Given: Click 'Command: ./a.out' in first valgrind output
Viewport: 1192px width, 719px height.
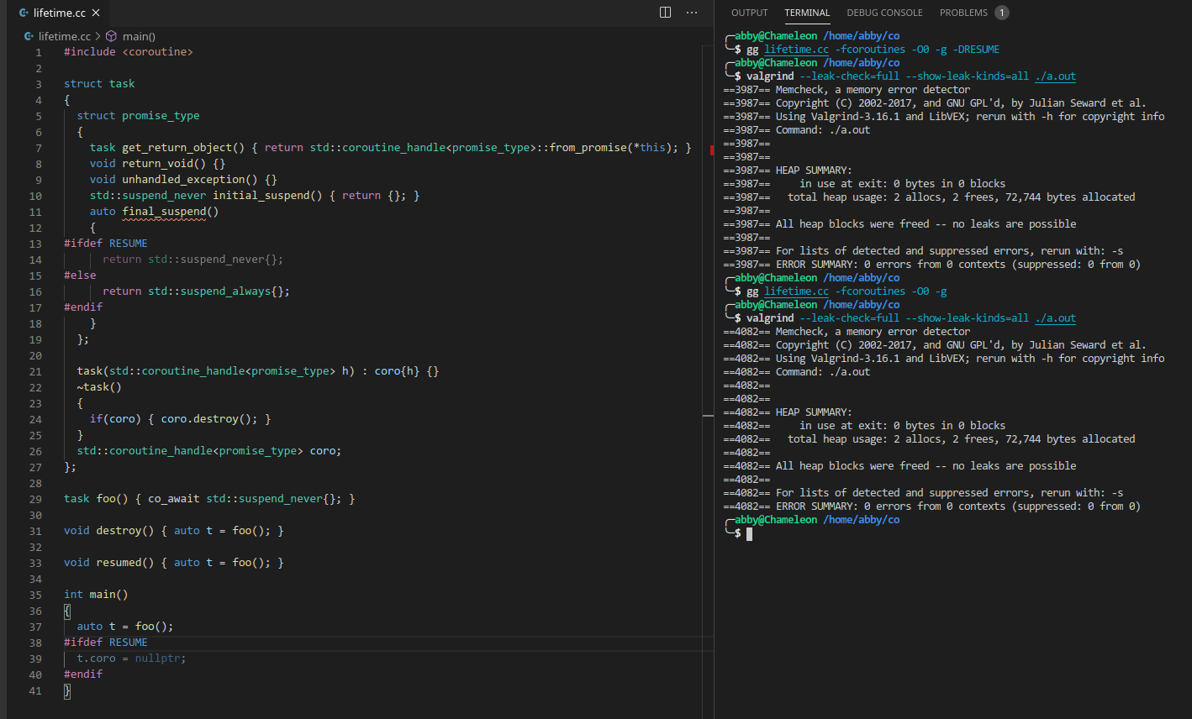Looking at the screenshot, I should click(823, 130).
